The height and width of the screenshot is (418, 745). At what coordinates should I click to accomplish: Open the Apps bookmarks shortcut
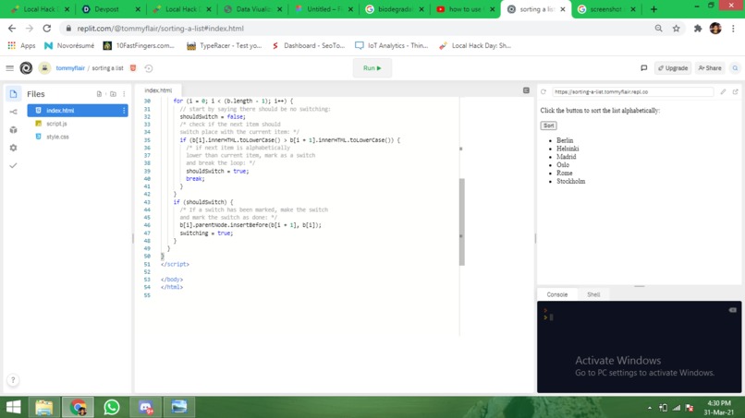coord(22,45)
